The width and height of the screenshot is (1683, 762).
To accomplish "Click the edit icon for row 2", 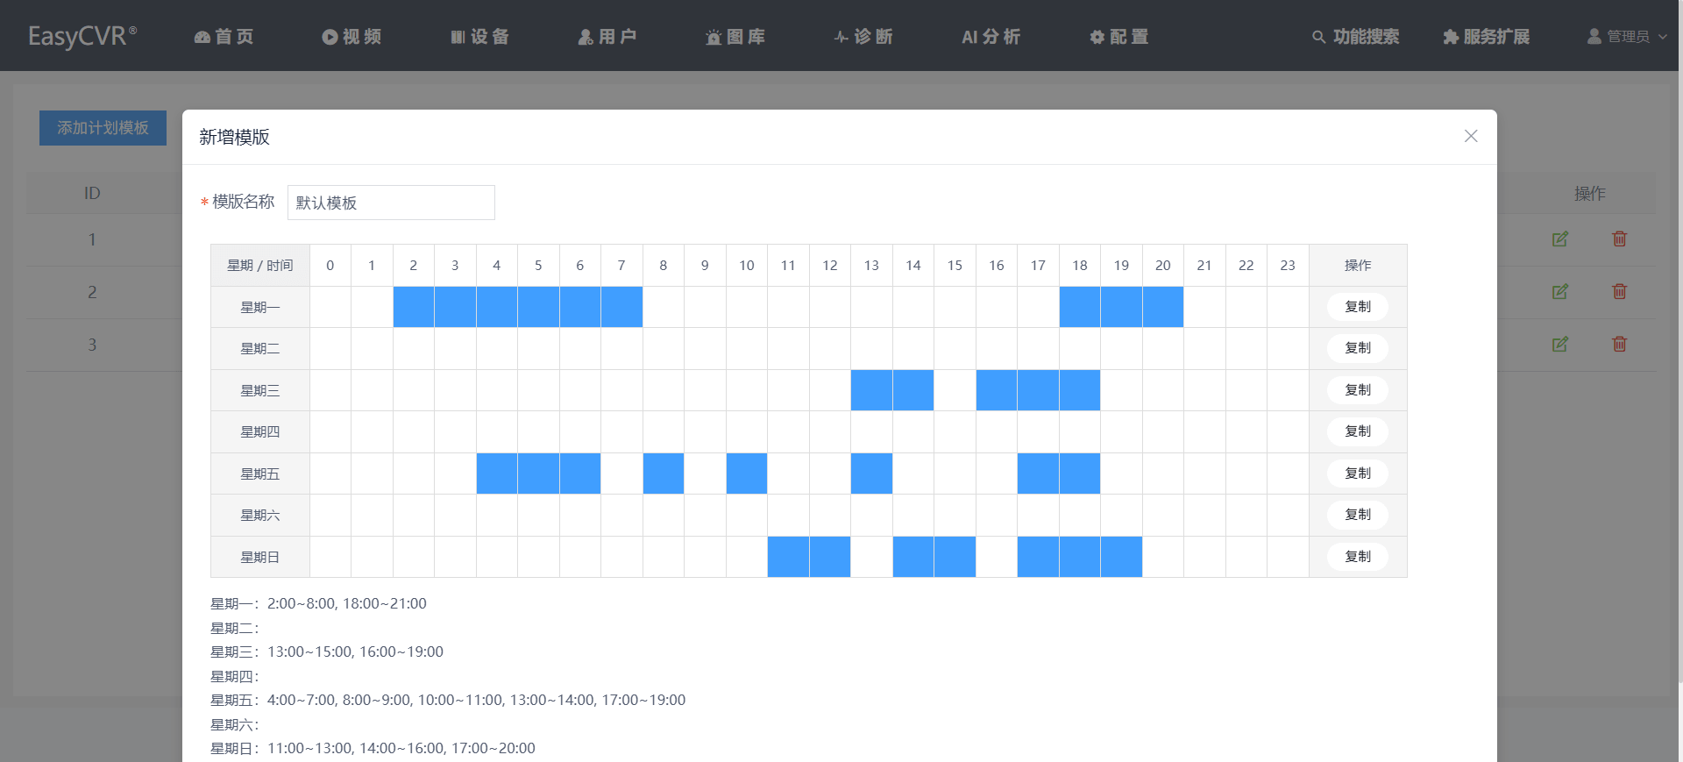I will click(x=1559, y=292).
